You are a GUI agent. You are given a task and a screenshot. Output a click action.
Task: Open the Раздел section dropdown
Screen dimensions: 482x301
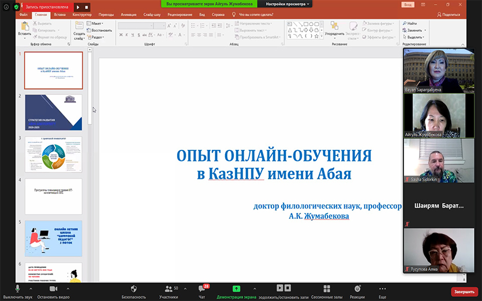tap(95, 37)
